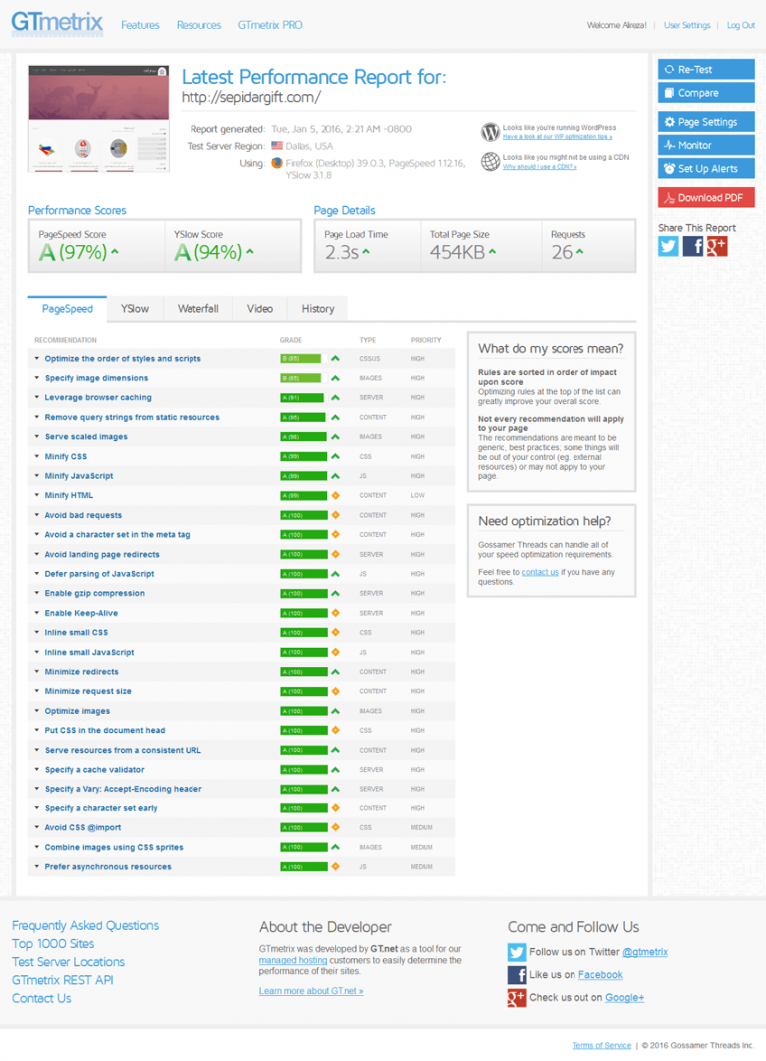
Task: Click footer Twitter bird icon
Action: (x=517, y=953)
